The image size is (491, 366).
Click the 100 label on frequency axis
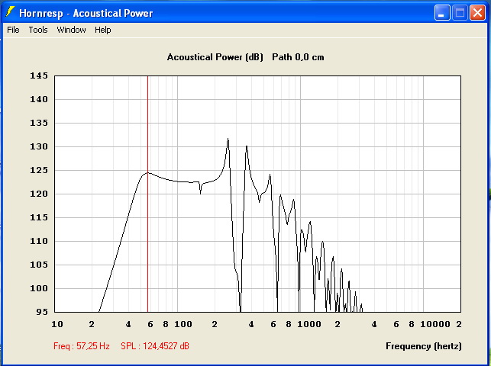183,324
